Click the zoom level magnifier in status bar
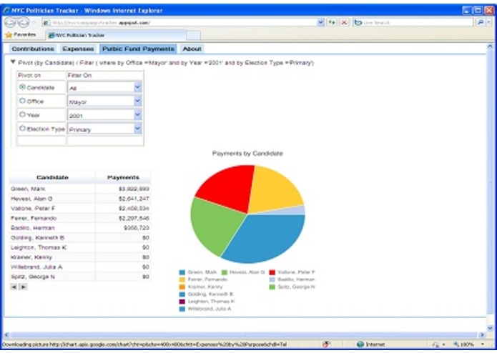This screenshot has height=353, width=497. pos(456,344)
